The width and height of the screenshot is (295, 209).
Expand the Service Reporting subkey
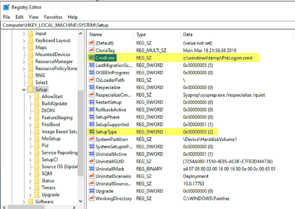point(30,153)
